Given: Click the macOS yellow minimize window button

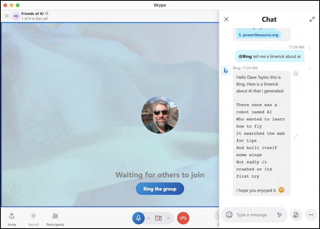Looking at the screenshot, I should point(12,5).
